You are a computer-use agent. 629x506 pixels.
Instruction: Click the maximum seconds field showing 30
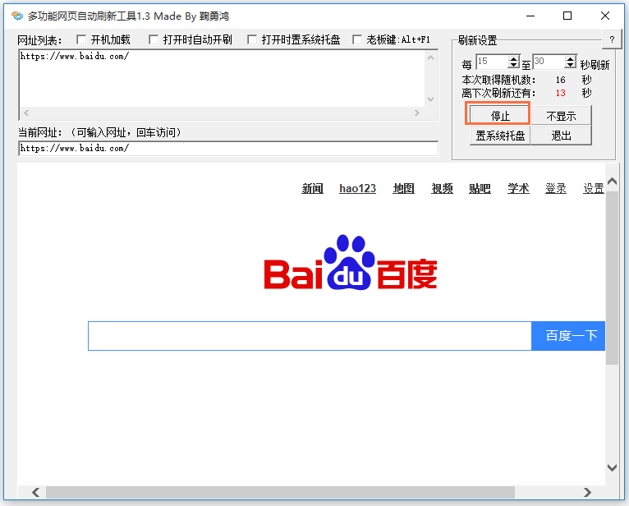pyautogui.click(x=549, y=62)
